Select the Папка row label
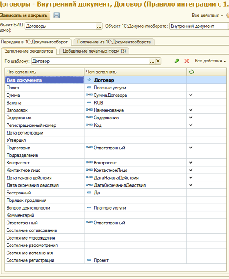Image resolution: width=229 pixels, height=279 pixels. pyautogui.click(x=13, y=88)
